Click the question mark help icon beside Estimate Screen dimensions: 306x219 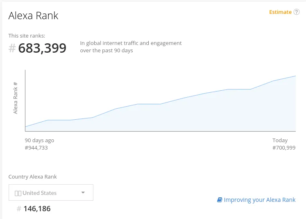click(x=297, y=12)
